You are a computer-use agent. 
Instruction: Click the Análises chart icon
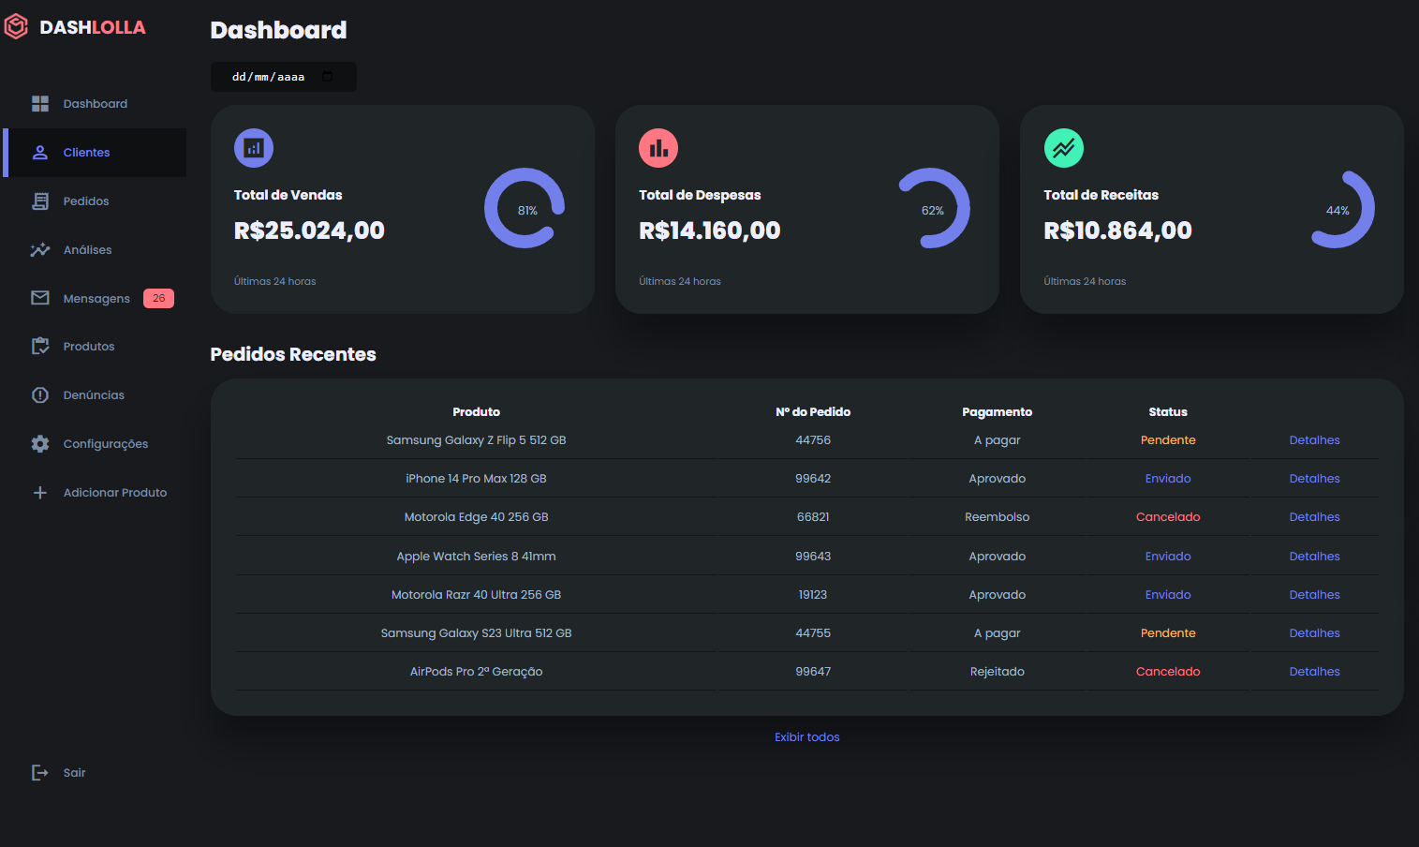(40, 249)
